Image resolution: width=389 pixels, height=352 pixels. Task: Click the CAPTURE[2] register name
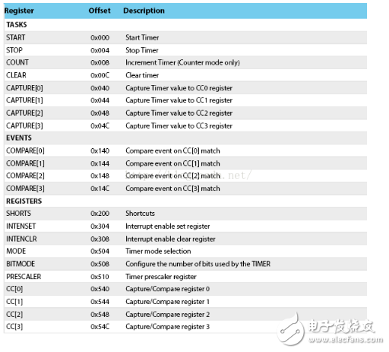click(x=24, y=113)
